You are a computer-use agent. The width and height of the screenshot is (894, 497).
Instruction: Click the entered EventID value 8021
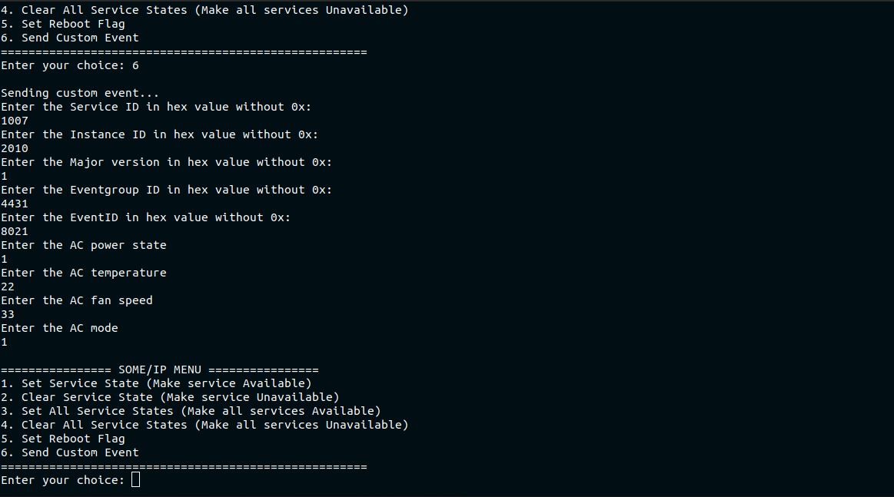coord(15,231)
